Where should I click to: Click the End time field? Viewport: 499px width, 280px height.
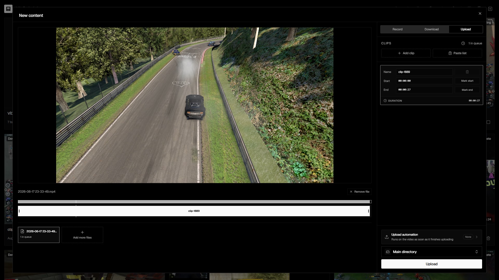pos(424,90)
